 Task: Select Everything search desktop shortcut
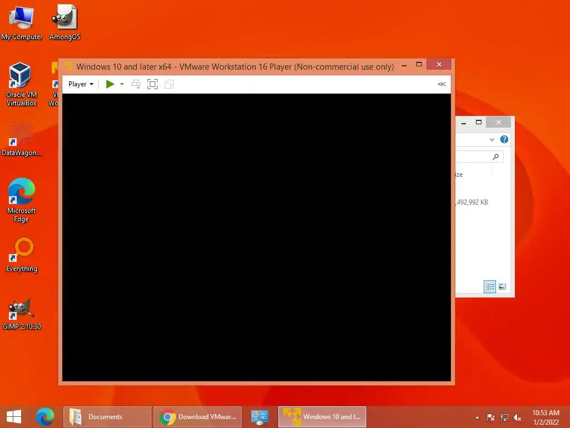22,255
